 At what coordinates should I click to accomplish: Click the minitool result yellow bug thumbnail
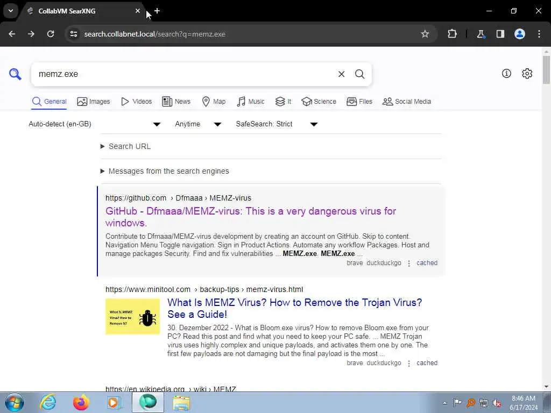(x=132, y=316)
